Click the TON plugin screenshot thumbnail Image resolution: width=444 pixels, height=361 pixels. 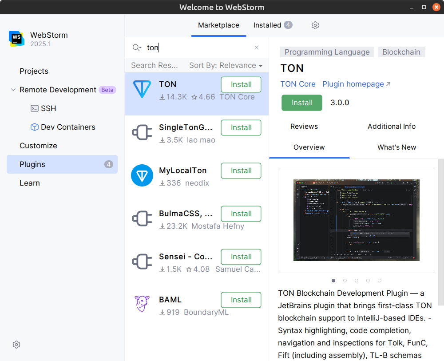point(356,220)
